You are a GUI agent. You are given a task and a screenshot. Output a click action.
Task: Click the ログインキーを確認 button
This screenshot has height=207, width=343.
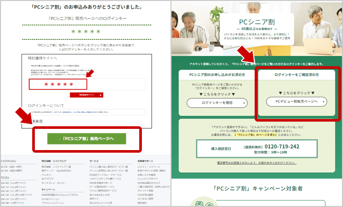tap(217, 103)
